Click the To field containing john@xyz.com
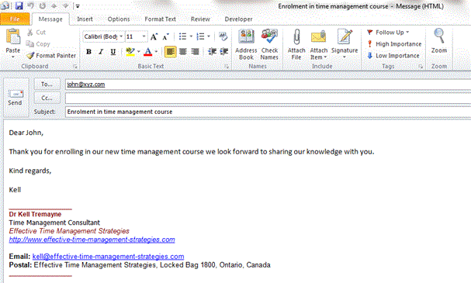The height and width of the screenshot is (283, 471). point(268,85)
